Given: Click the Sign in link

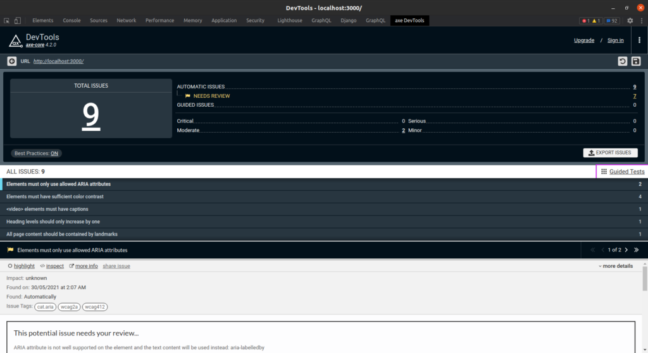Looking at the screenshot, I should click(x=615, y=40).
